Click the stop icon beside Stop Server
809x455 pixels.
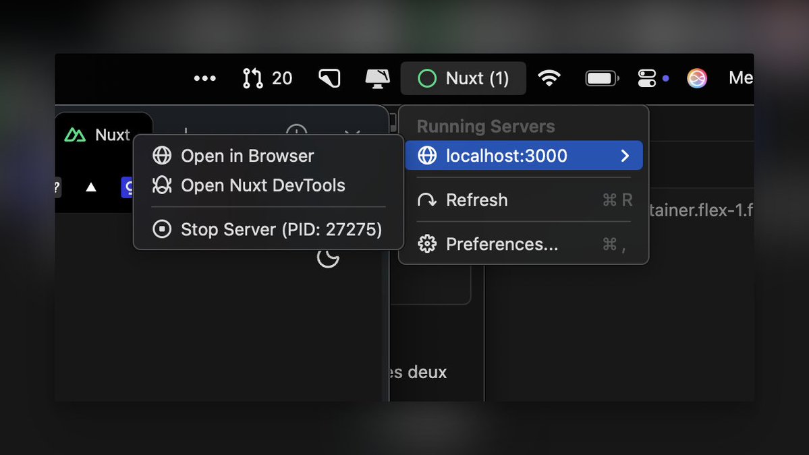point(162,229)
